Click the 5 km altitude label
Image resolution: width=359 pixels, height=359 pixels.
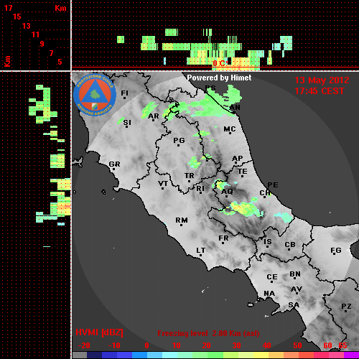(60, 62)
